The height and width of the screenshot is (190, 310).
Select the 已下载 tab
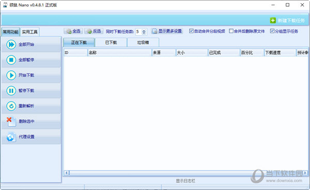111,42
